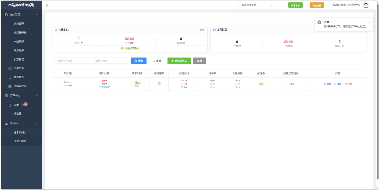Click the 自动接单 column header
Image resolution: width=380 pixels, height=190 pixels.
point(159,73)
